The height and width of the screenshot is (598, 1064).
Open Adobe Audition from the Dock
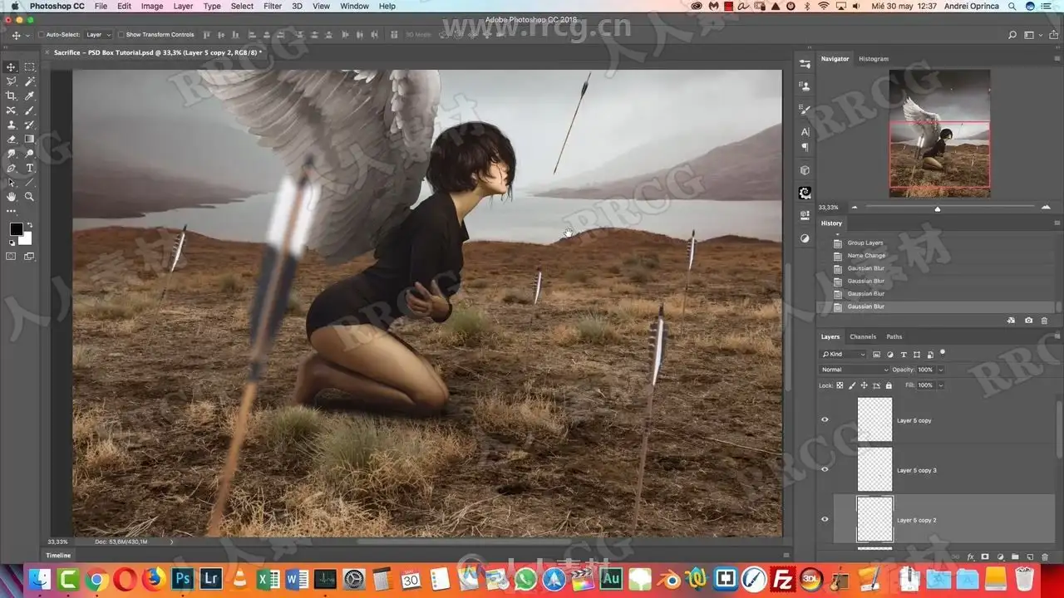[611, 579]
